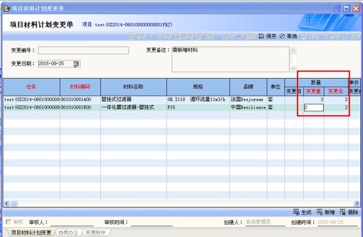Click the 变更备注 text area

(231, 59)
